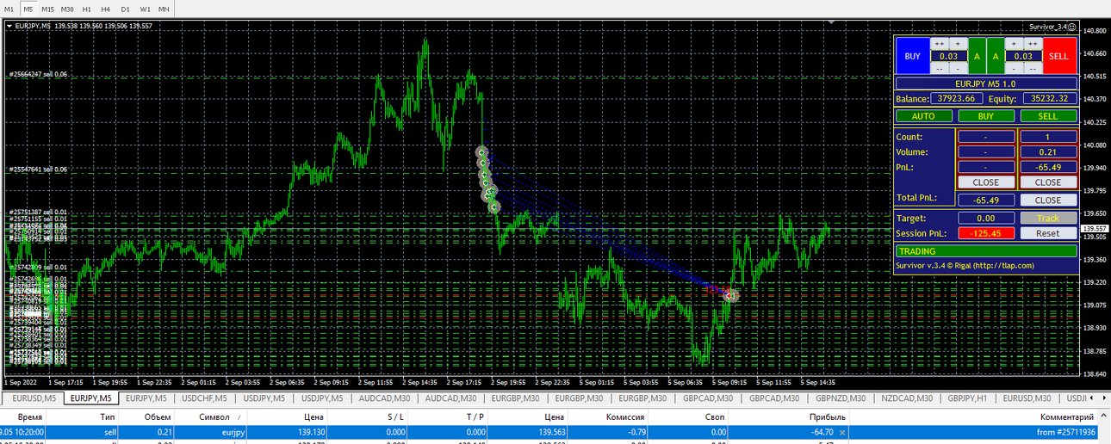The image size is (1111, 444).
Task: Click the red Session PnL value -125.45
Action: coord(986,233)
